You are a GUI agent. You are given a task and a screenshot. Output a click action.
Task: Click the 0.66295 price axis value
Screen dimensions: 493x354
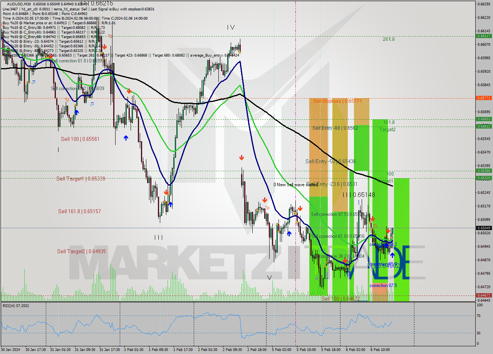point(484,4)
